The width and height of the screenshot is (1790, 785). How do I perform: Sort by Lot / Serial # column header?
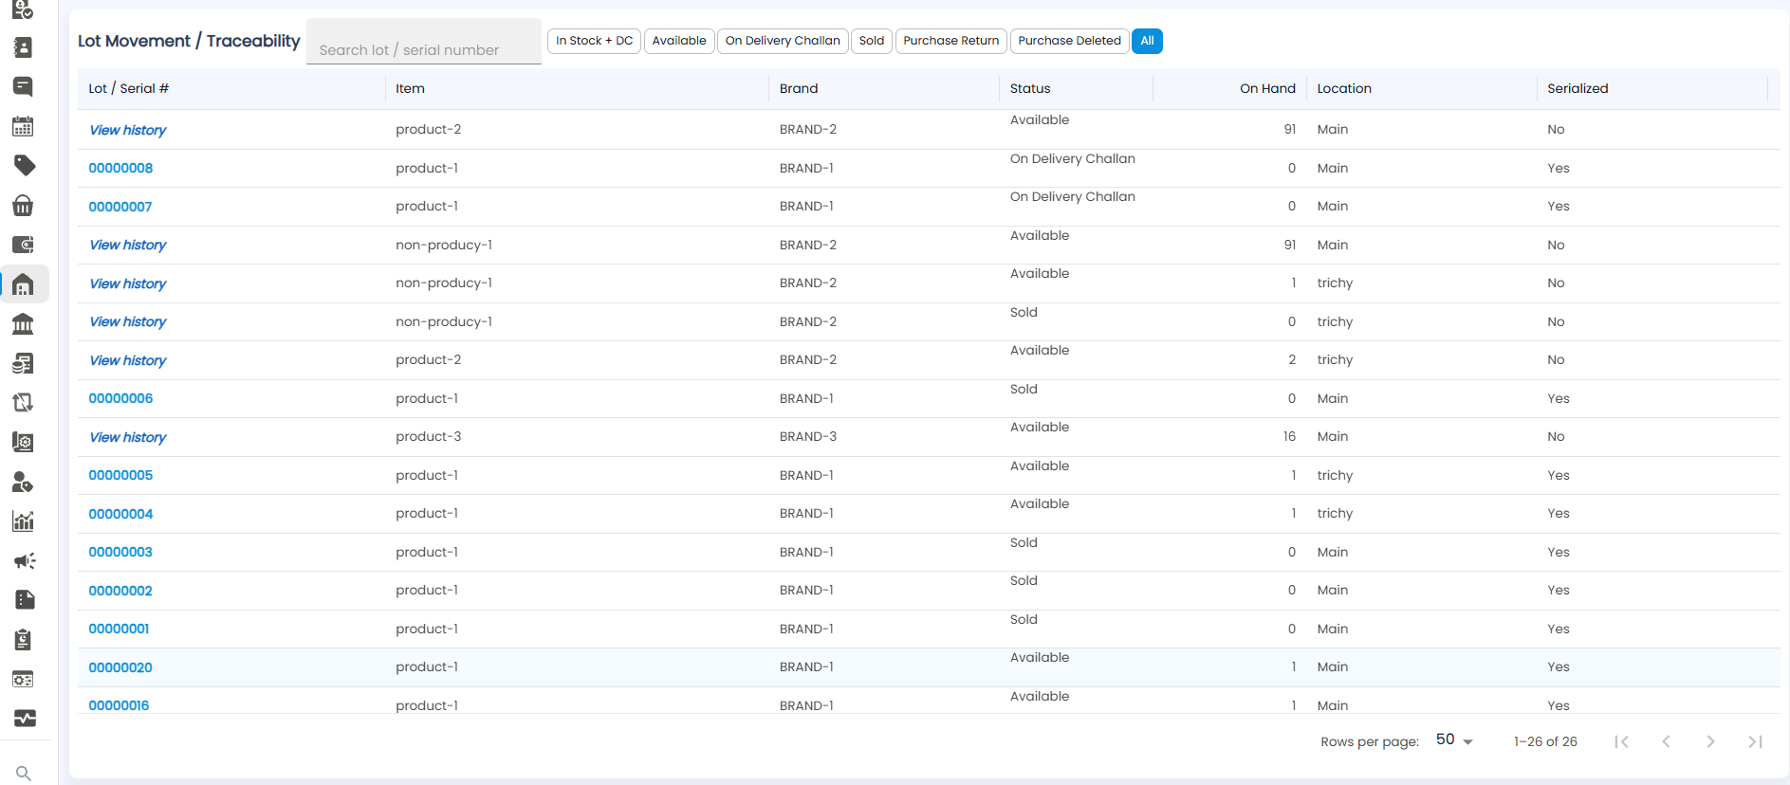(x=128, y=88)
